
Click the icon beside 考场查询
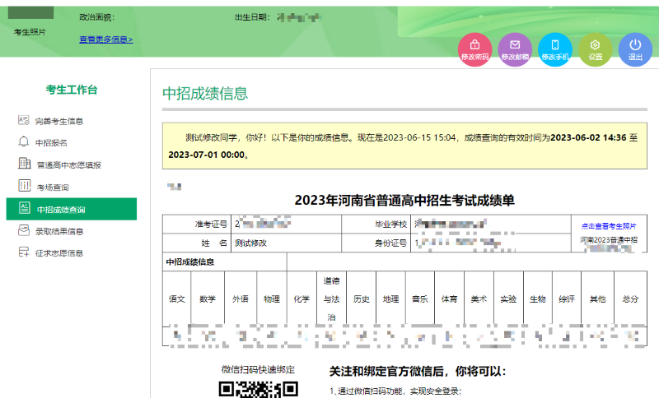point(25,185)
